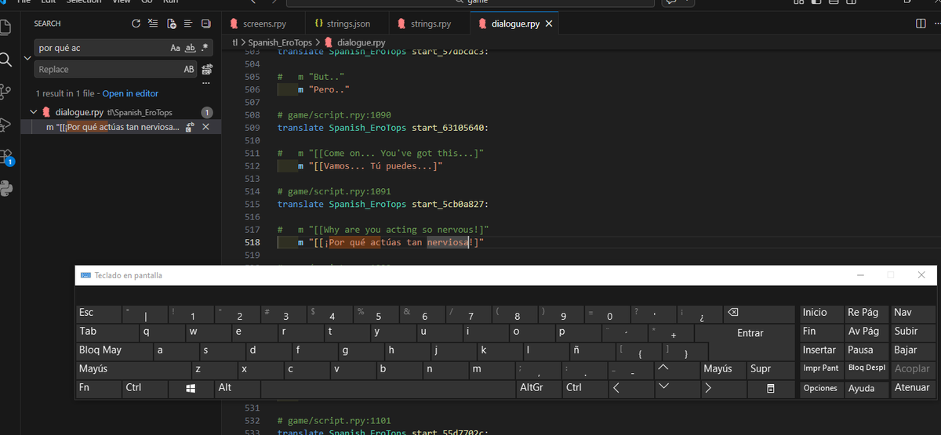Click the Entrar key
Screen dimensions: 941x435
tap(750, 333)
